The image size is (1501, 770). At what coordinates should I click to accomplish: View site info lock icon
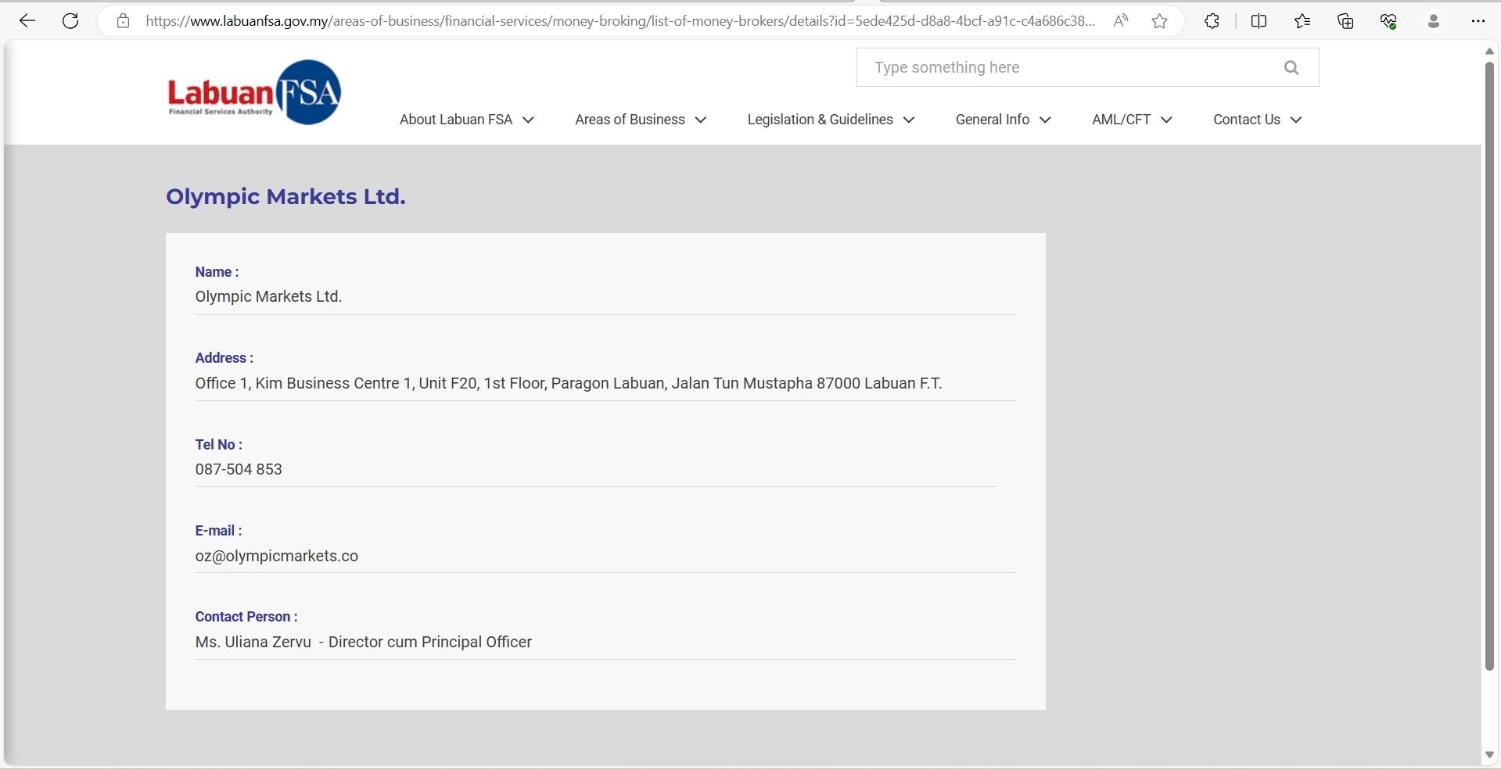coord(123,21)
